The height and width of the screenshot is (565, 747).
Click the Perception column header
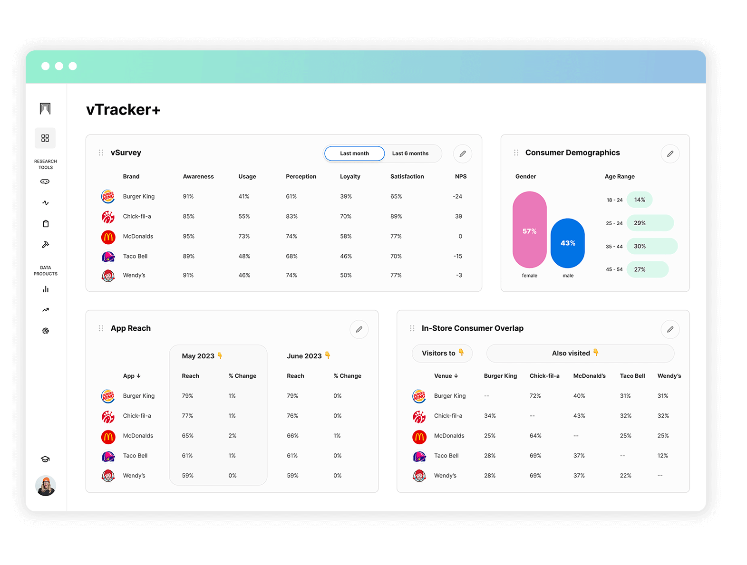pyautogui.click(x=301, y=176)
